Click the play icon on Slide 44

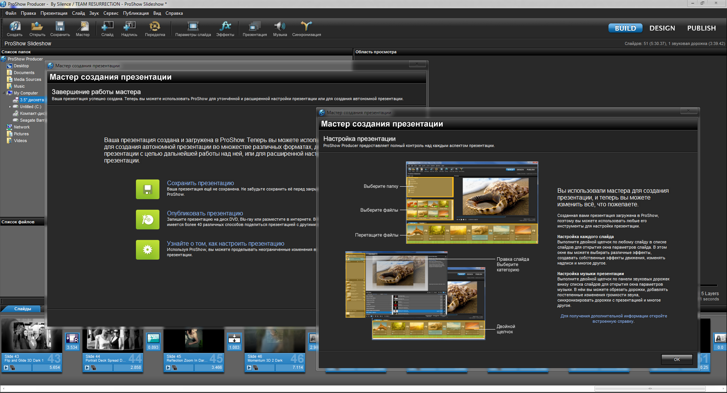pos(87,367)
